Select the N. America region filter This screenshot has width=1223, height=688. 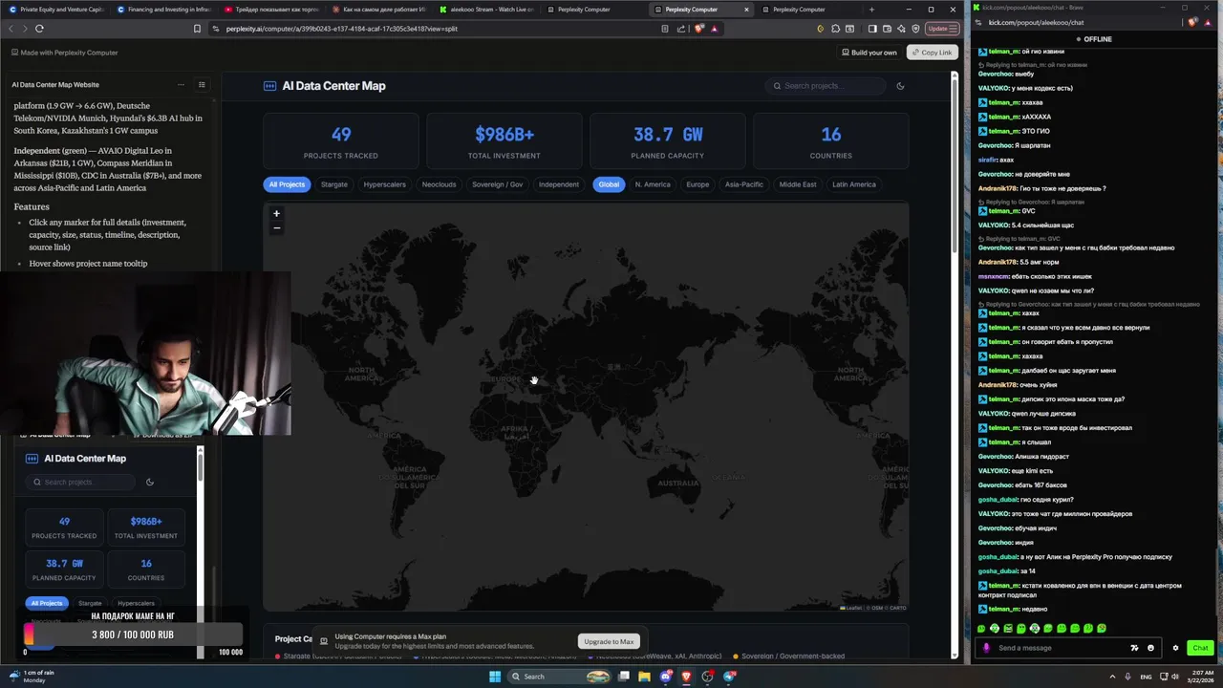653,184
